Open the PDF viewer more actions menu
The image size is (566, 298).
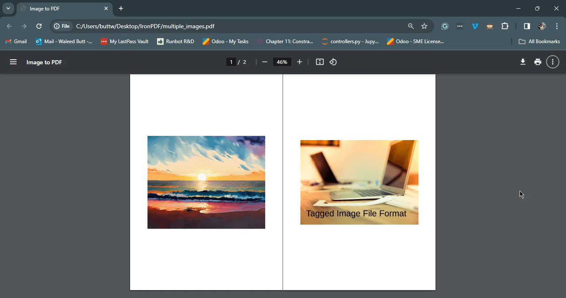(553, 62)
